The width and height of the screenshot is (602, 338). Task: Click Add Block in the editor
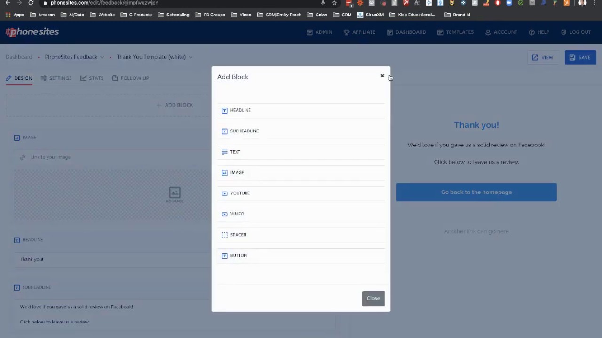click(x=174, y=105)
